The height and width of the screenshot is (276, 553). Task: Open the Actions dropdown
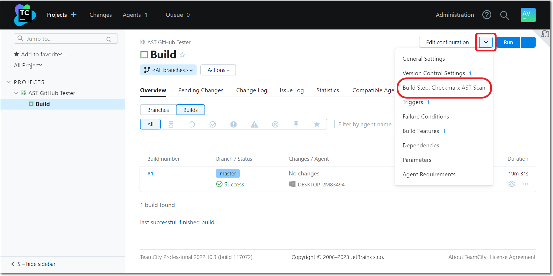tap(218, 70)
